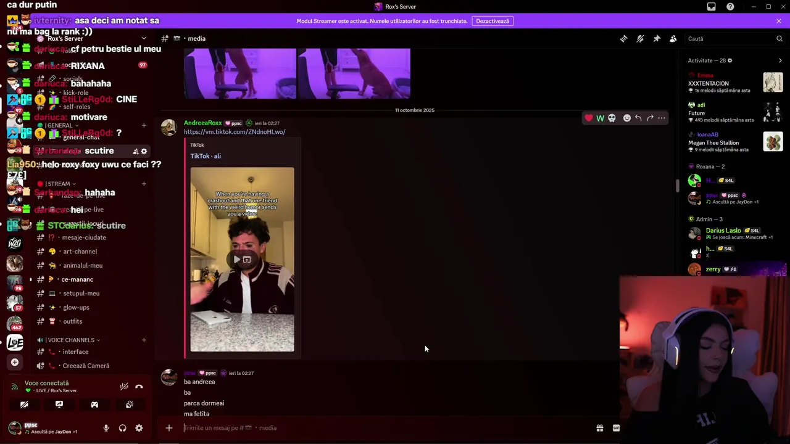The image size is (790, 444).
Task: Click the AndreeaRoxx username
Action: click(x=202, y=123)
